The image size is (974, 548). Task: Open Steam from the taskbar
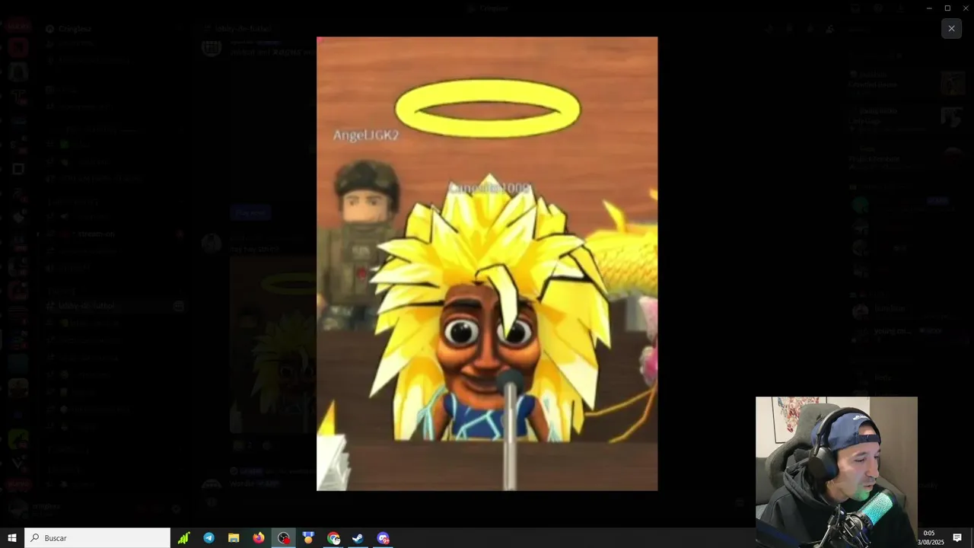pos(358,538)
